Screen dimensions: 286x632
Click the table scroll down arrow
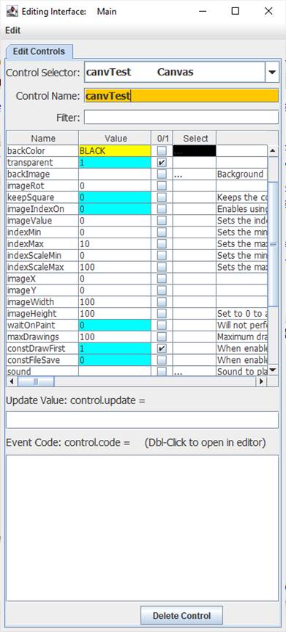[x=273, y=370]
